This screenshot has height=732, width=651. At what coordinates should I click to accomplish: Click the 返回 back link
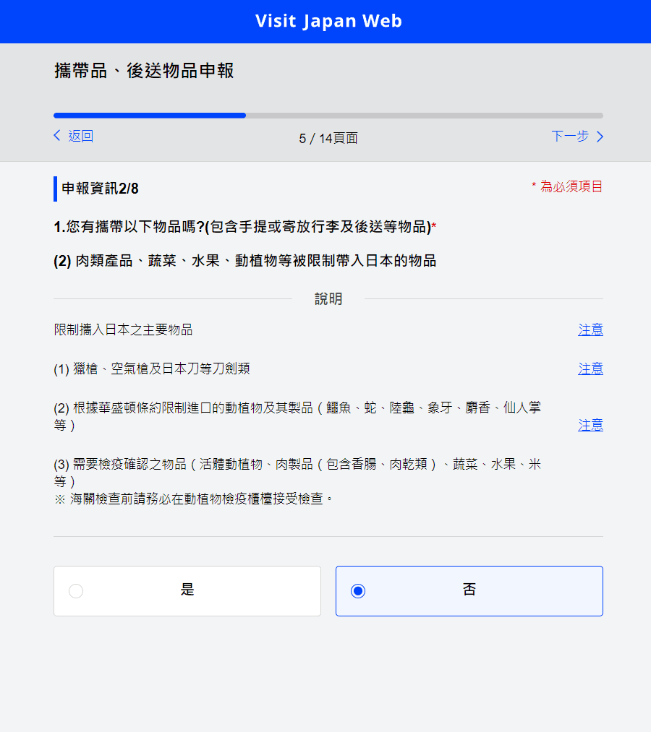click(x=80, y=136)
